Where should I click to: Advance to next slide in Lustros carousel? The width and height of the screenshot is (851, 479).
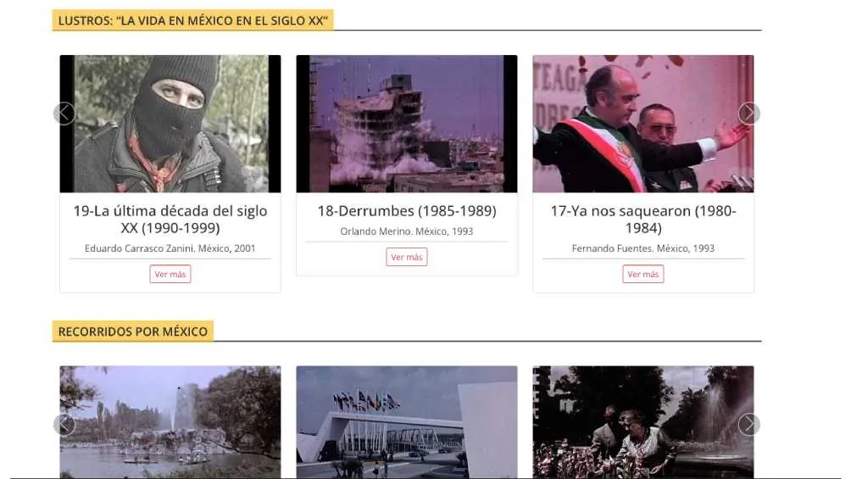749,114
